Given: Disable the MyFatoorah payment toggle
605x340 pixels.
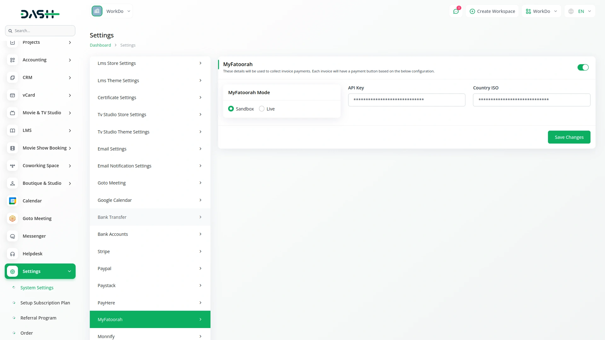Looking at the screenshot, I should pos(583,67).
